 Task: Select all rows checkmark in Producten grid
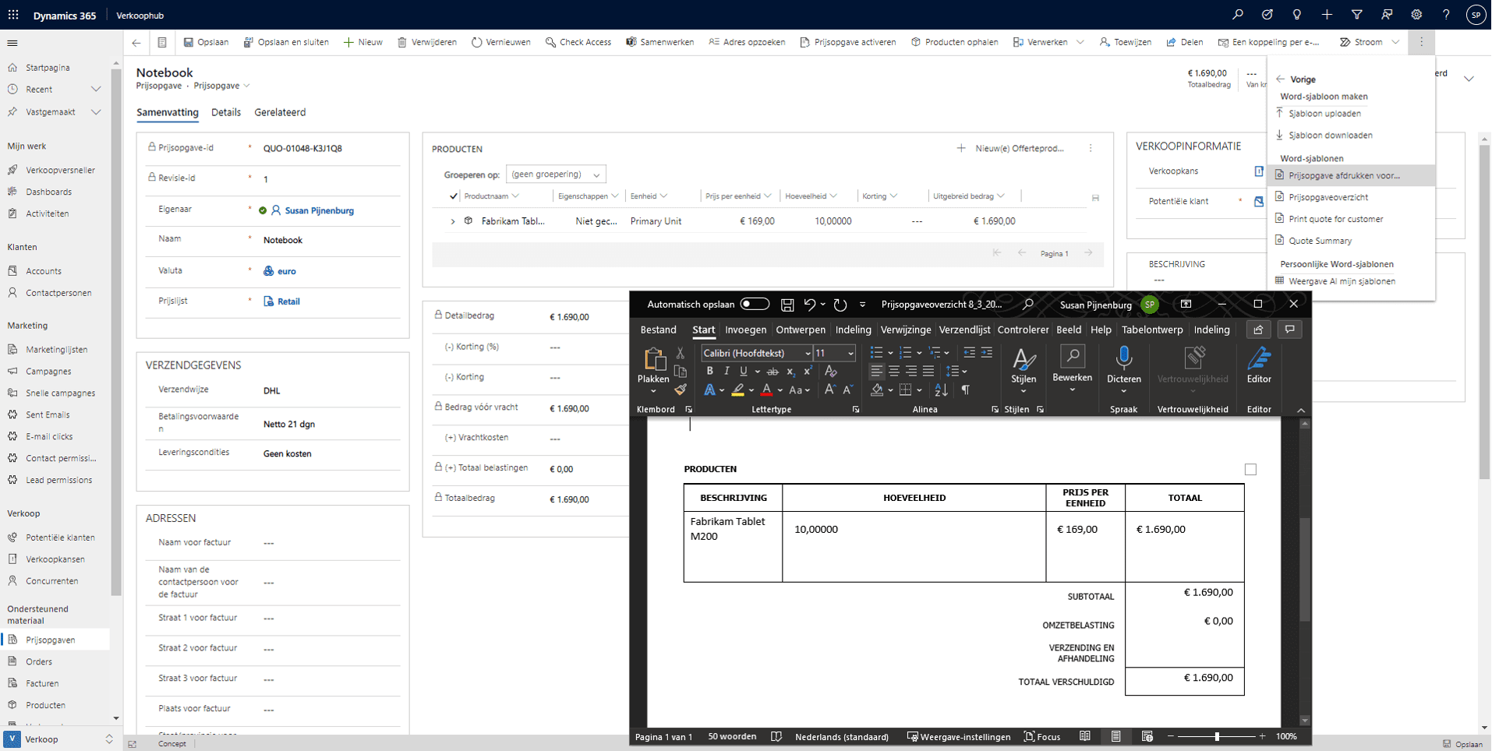(453, 196)
